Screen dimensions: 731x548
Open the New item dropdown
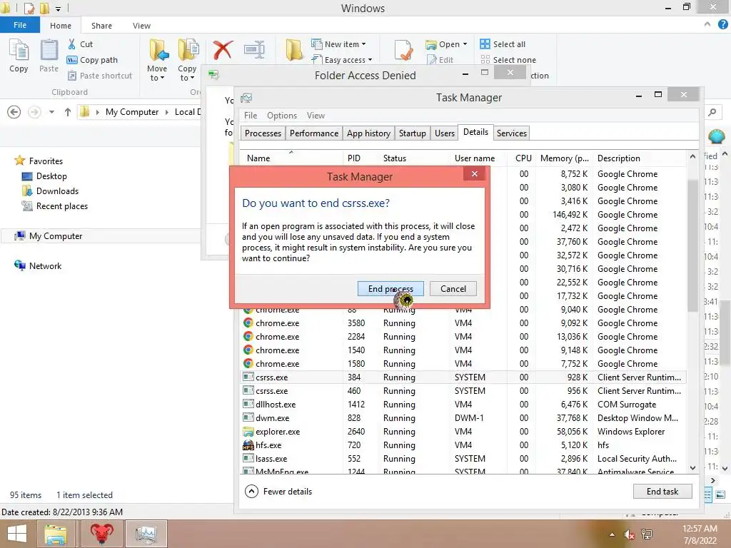coord(339,44)
